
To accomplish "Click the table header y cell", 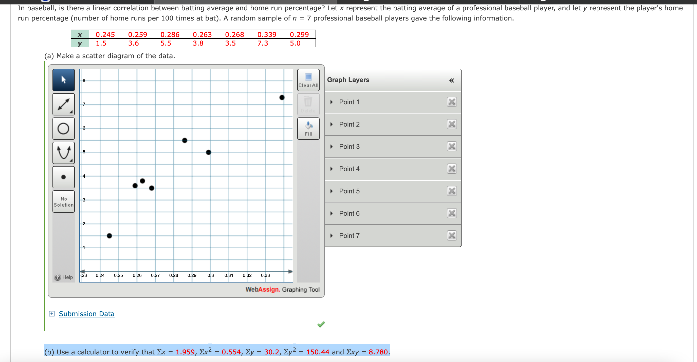I will point(80,43).
